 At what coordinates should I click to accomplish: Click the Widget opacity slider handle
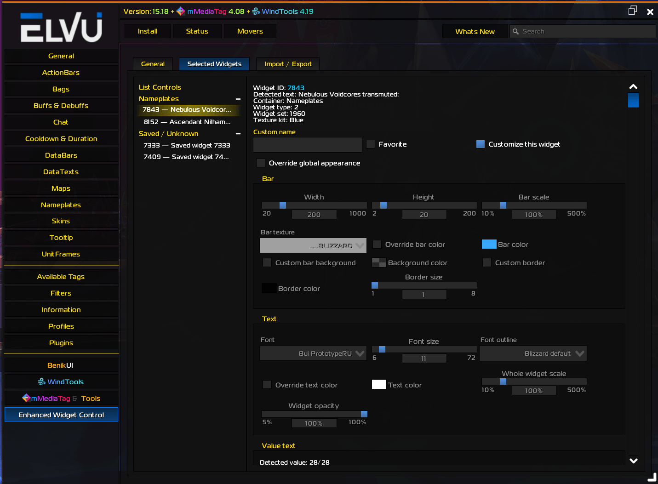pyautogui.click(x=364, y=414)
